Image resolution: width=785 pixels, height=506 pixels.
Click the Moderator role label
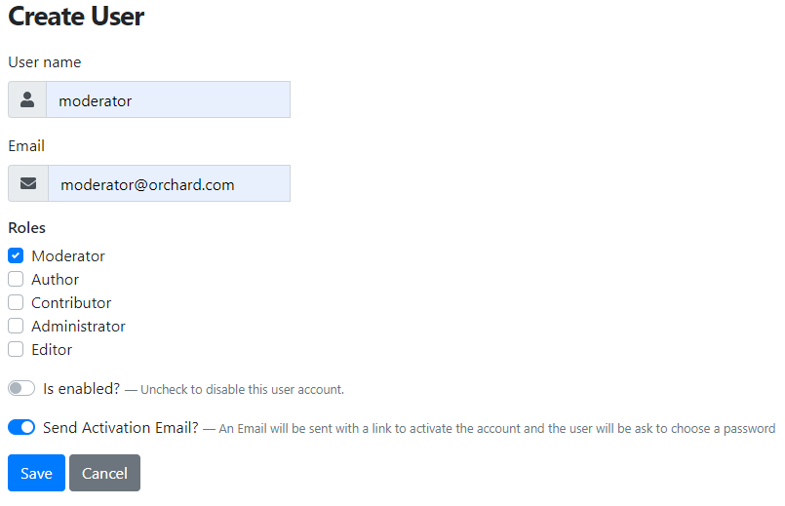(68, 256)
